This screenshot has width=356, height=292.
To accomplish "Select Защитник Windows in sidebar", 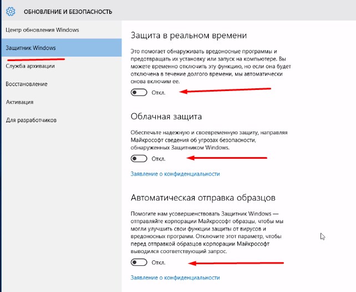I will point(62,48).
